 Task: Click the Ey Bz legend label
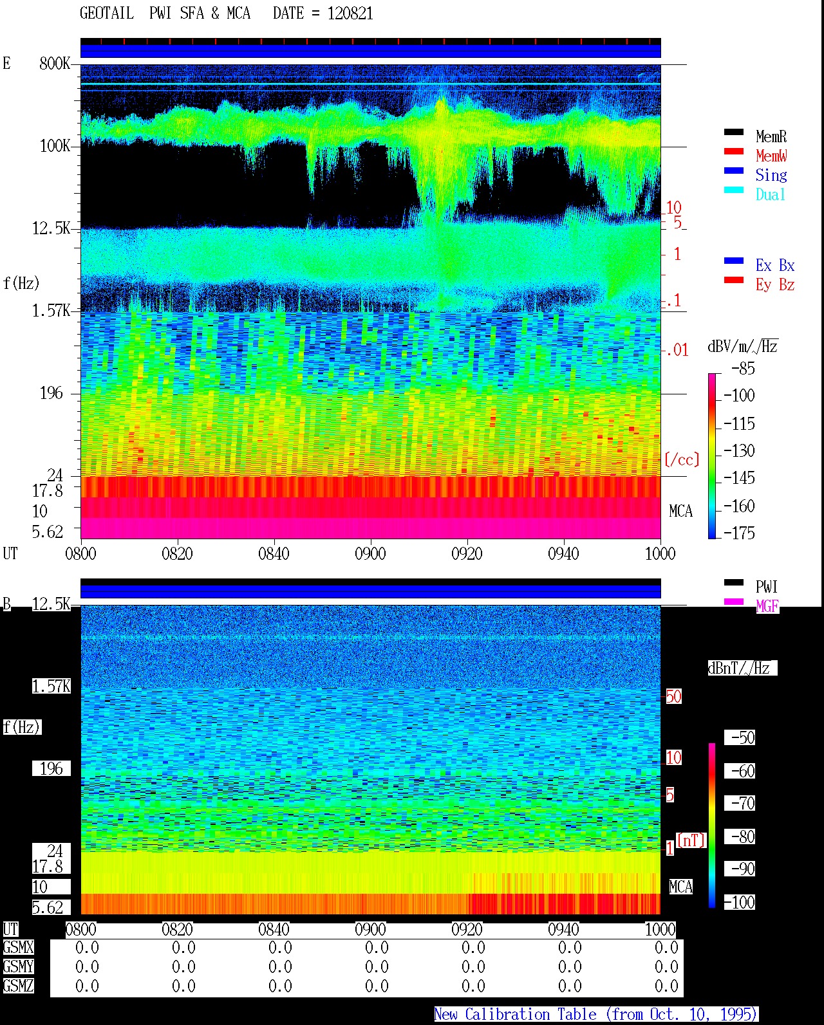[x=775, y=284]
